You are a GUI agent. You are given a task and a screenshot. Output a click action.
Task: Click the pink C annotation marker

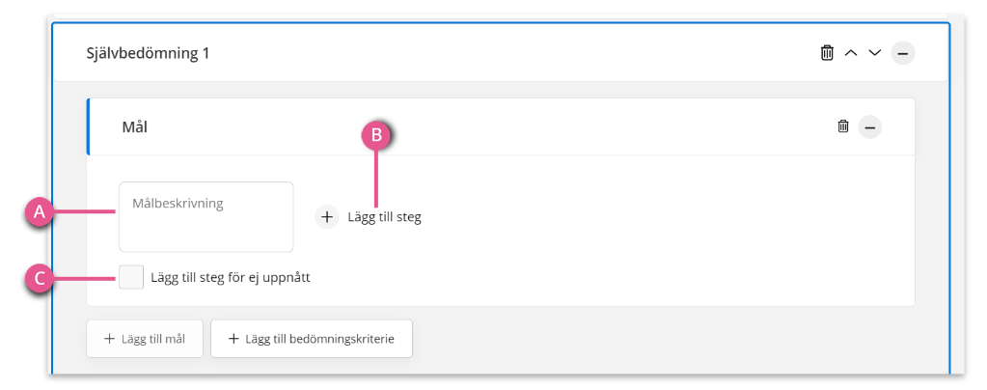click(39, 278)
